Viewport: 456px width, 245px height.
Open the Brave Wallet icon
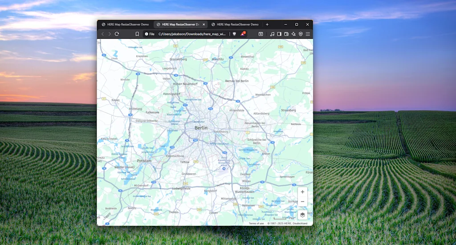click(x=286, y=34)
